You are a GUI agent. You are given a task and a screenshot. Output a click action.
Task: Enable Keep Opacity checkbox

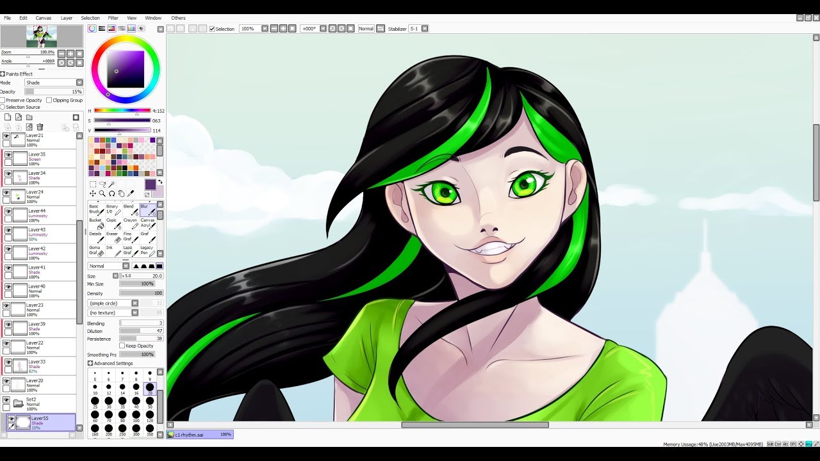point(122,346)
